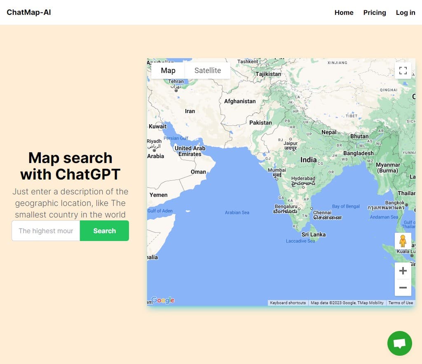Click the Street View pegman icon

click(403, 241)
